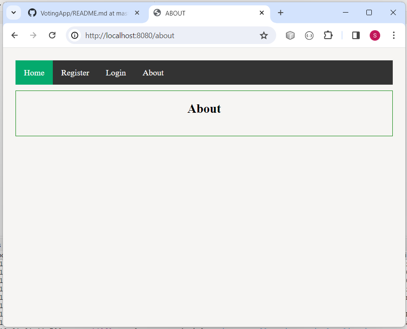
Task: Reload the about page
Action: pos(52,35)
